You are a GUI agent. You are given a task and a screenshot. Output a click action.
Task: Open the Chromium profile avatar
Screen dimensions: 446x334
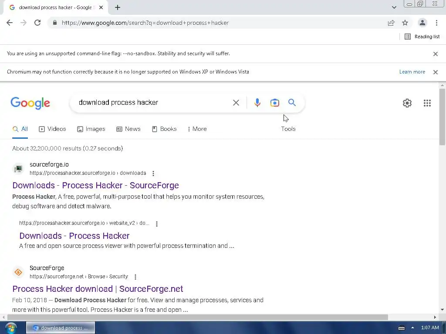tap(422, 23)
